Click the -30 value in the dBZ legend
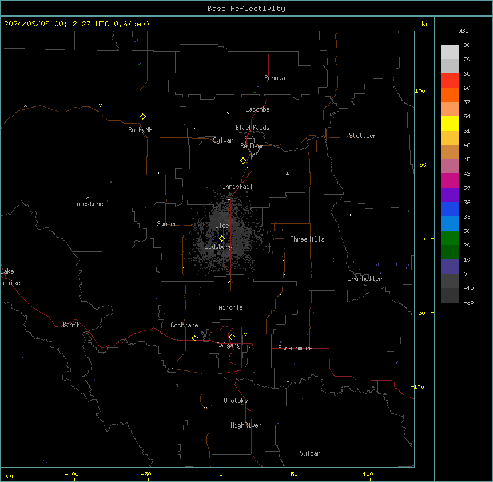Screen dimensions: 493x482 coord(468,302)
